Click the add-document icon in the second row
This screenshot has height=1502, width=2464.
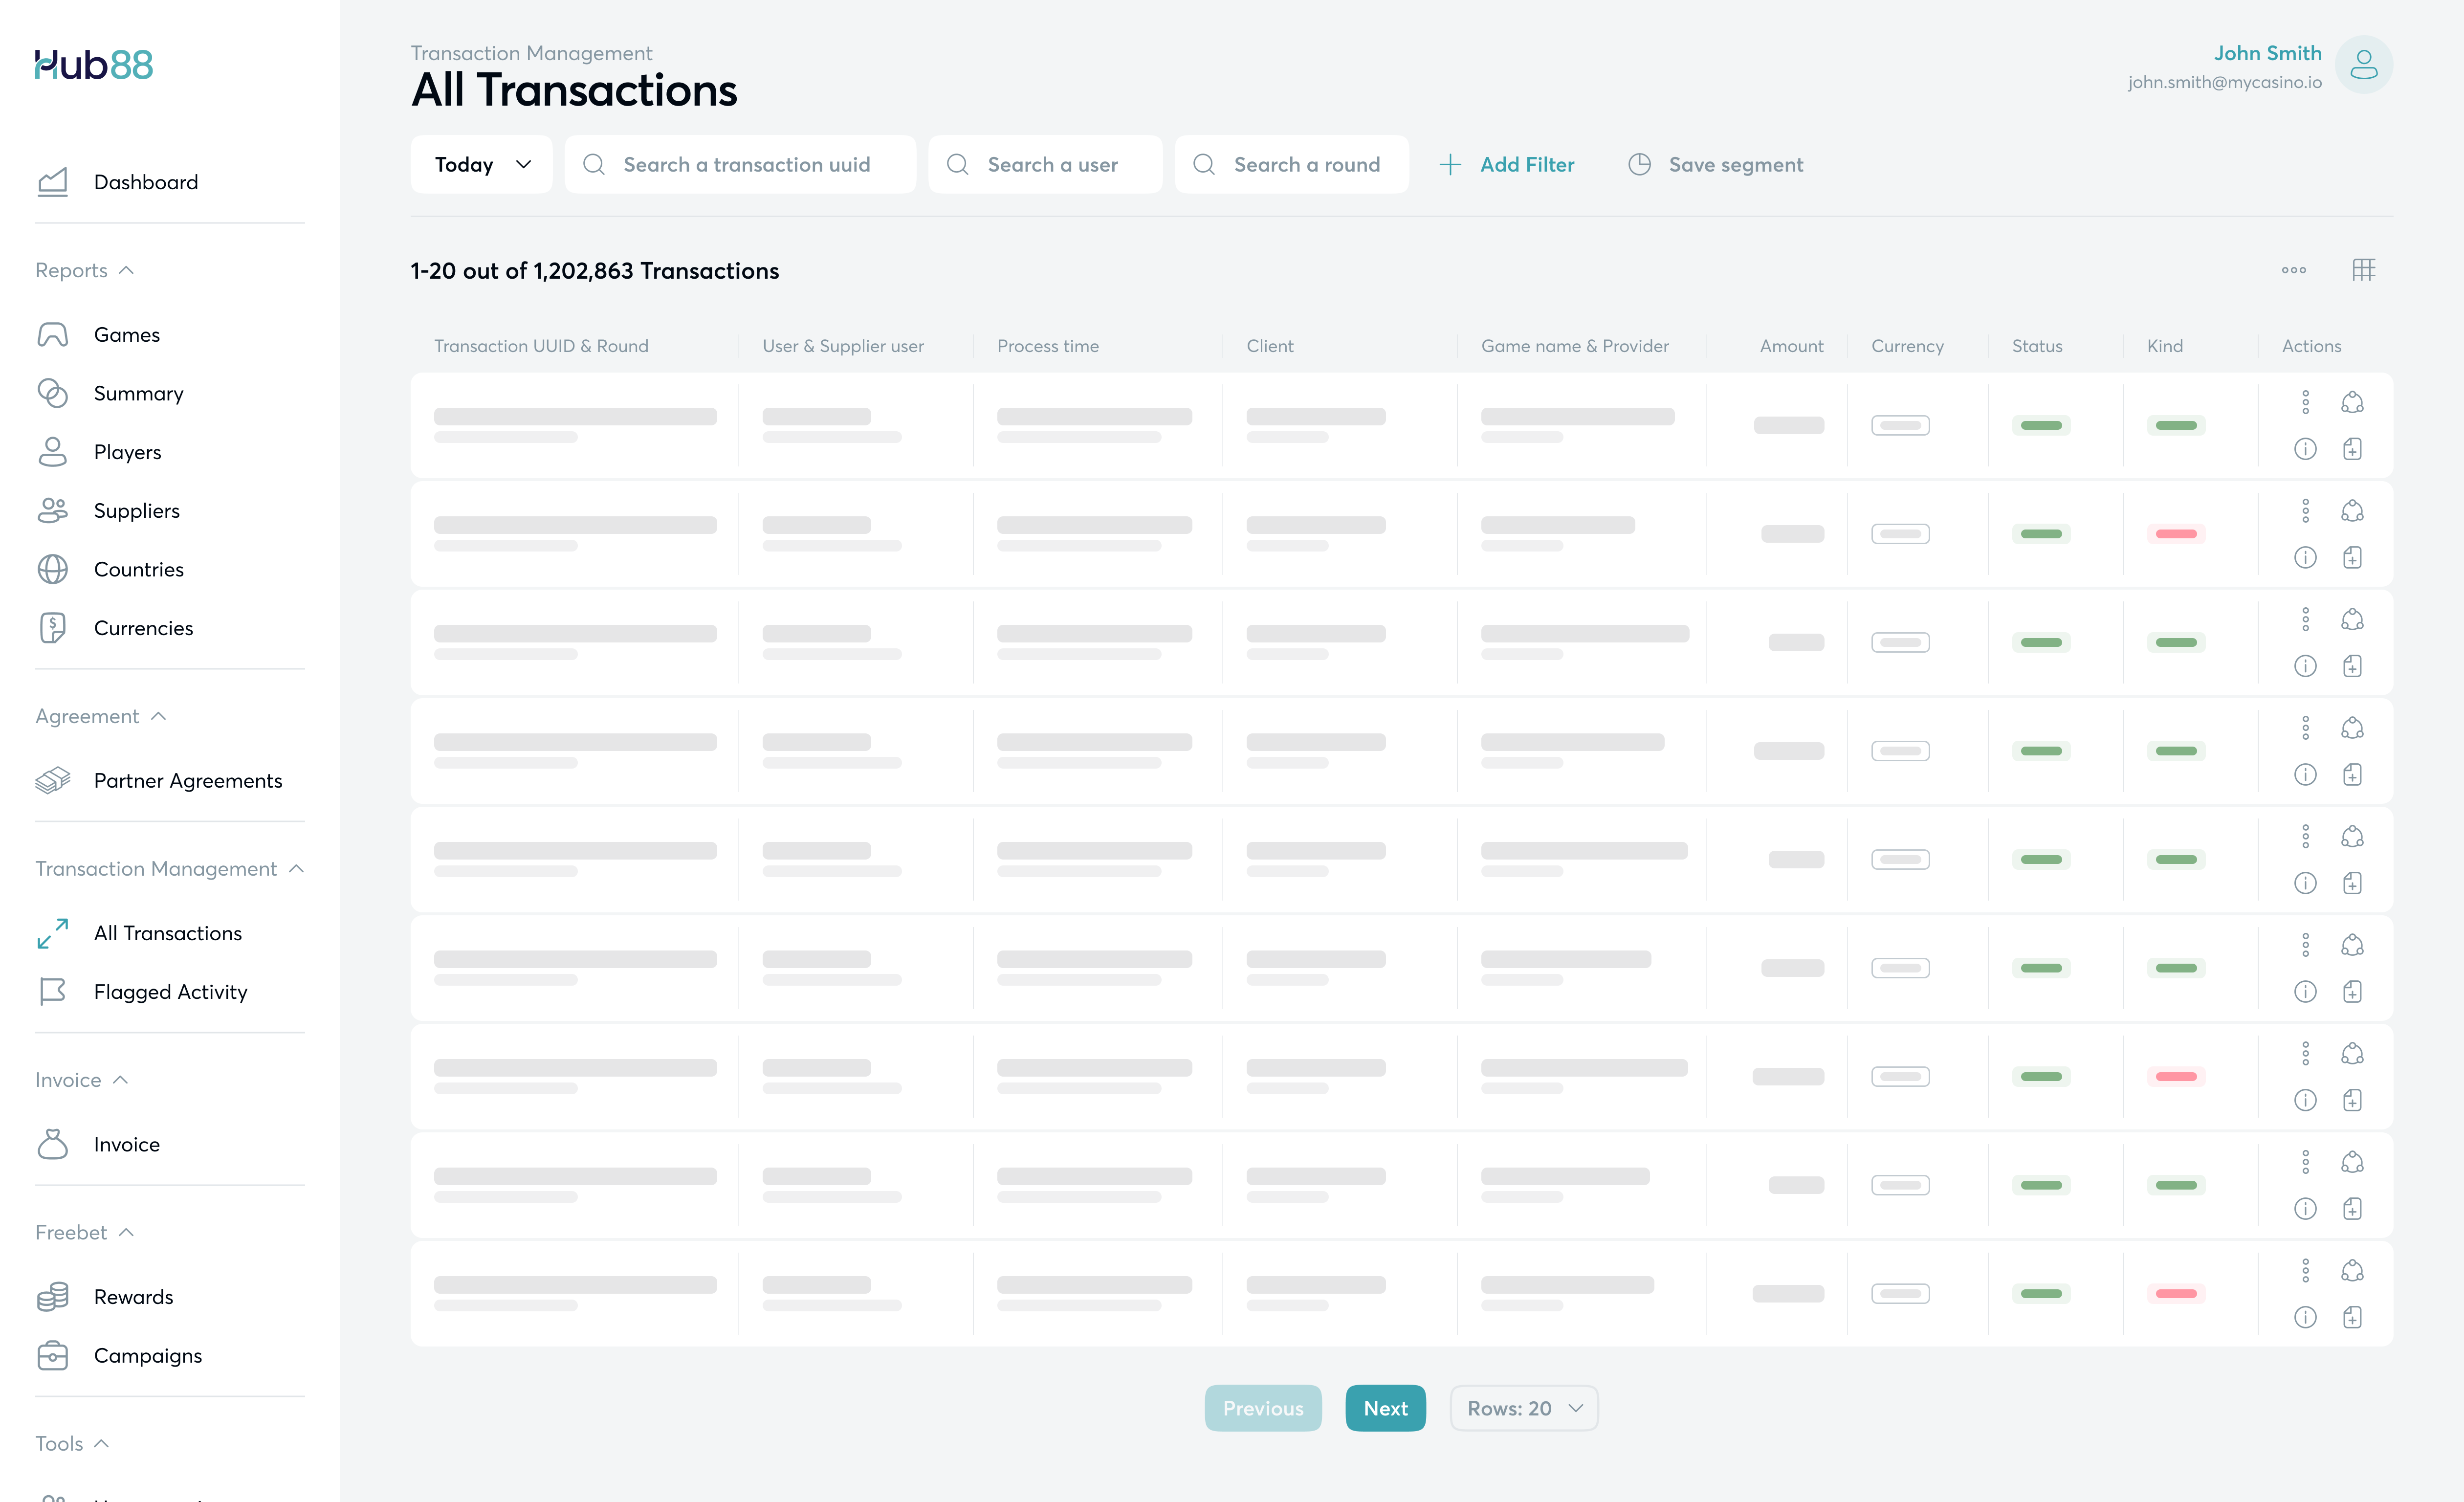2352,558
